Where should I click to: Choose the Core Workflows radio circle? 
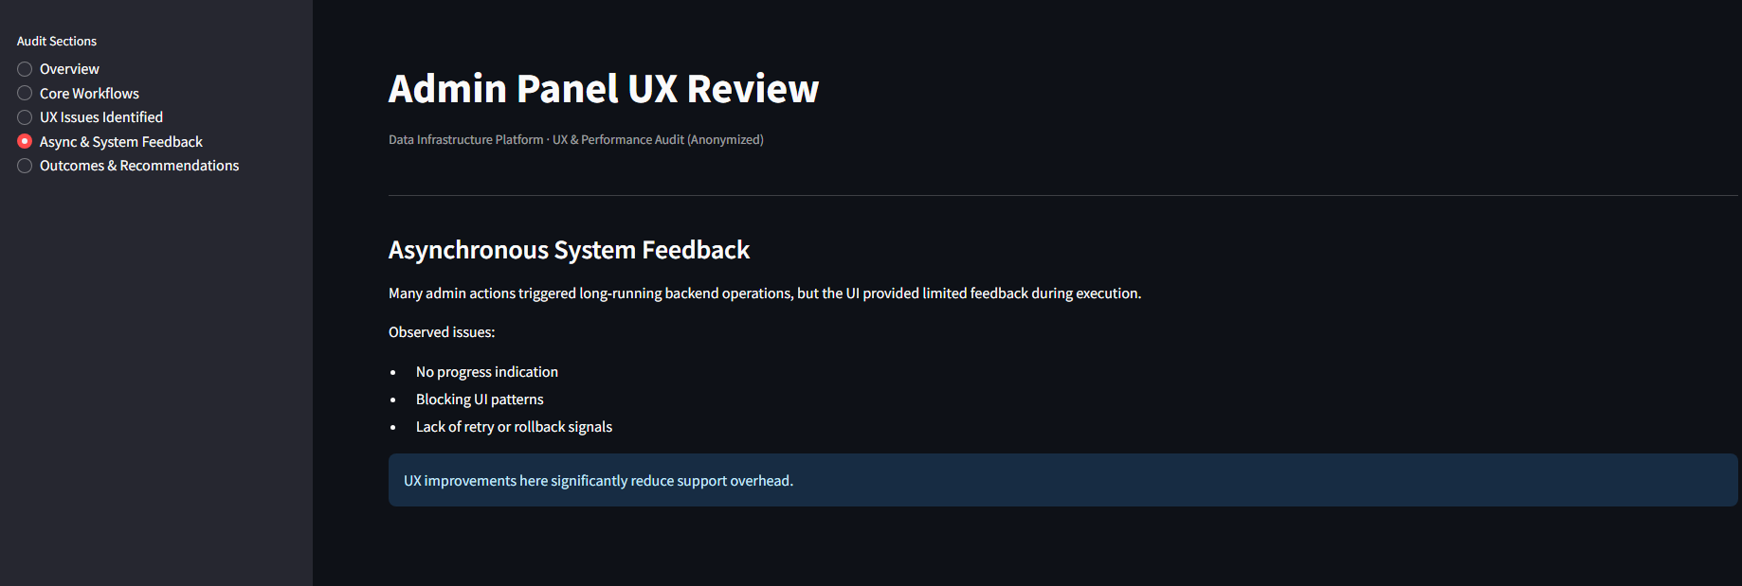click(25, 93)
